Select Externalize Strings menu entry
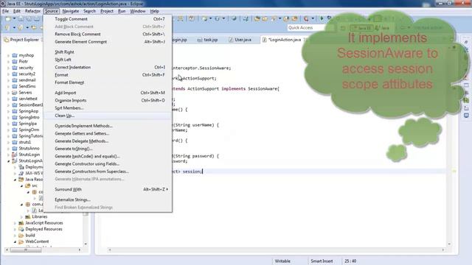 108,199
